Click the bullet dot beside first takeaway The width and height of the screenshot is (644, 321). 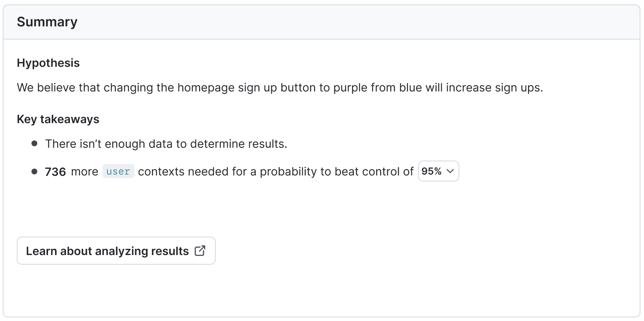pyautogui.click(x=34, y=143)
